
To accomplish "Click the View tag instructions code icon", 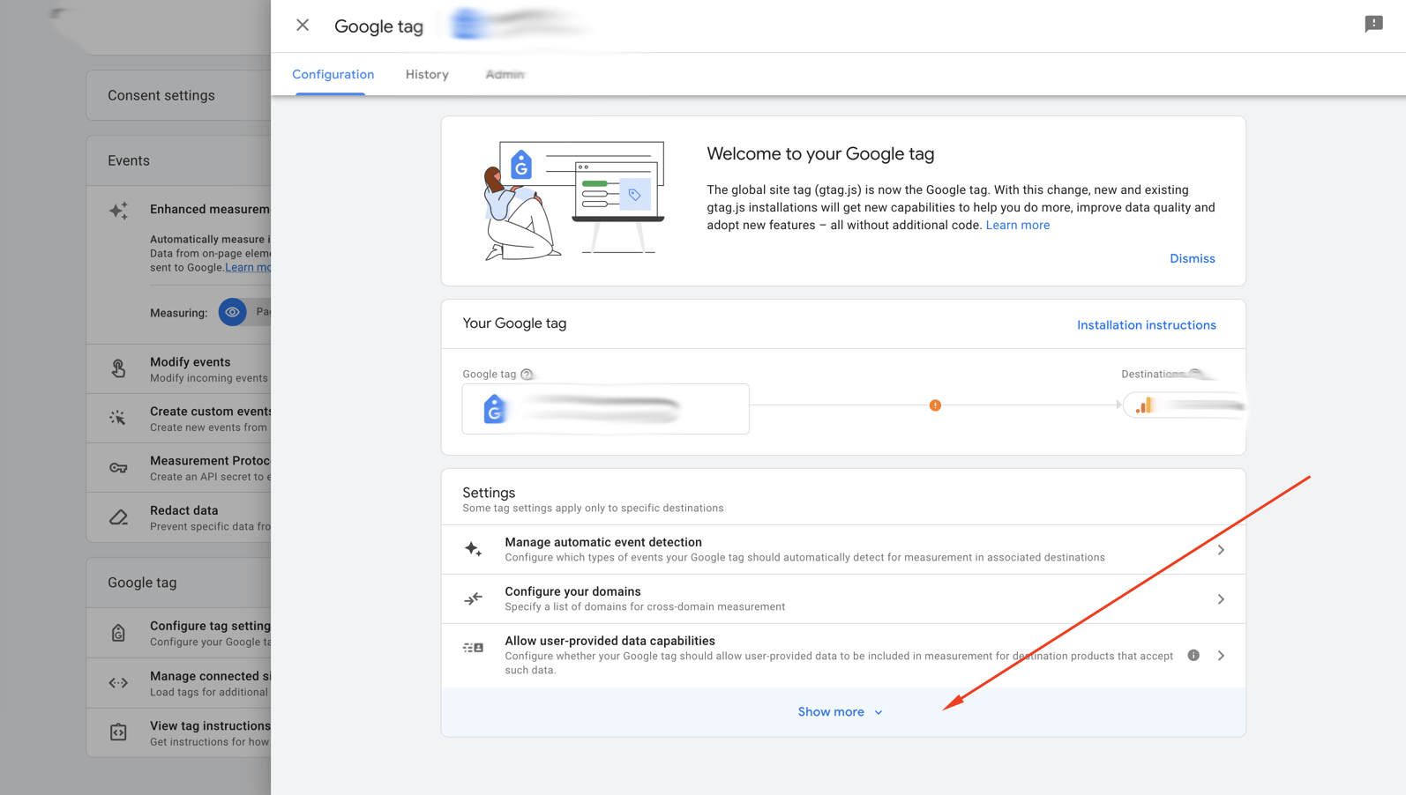I will point(118,732).
